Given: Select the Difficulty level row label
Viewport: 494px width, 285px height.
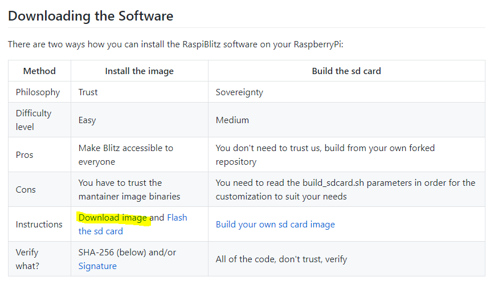Looking at the screenshot, I should tap(34, 120).
